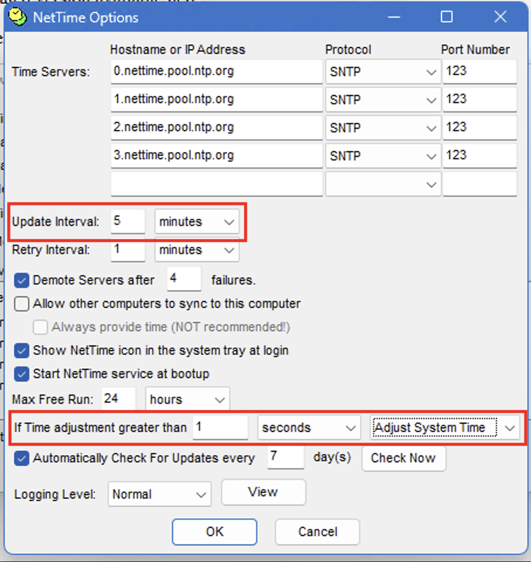This screenshot has width=531, height=562.
Task: Click the Logging Level label
Action: 55,495
